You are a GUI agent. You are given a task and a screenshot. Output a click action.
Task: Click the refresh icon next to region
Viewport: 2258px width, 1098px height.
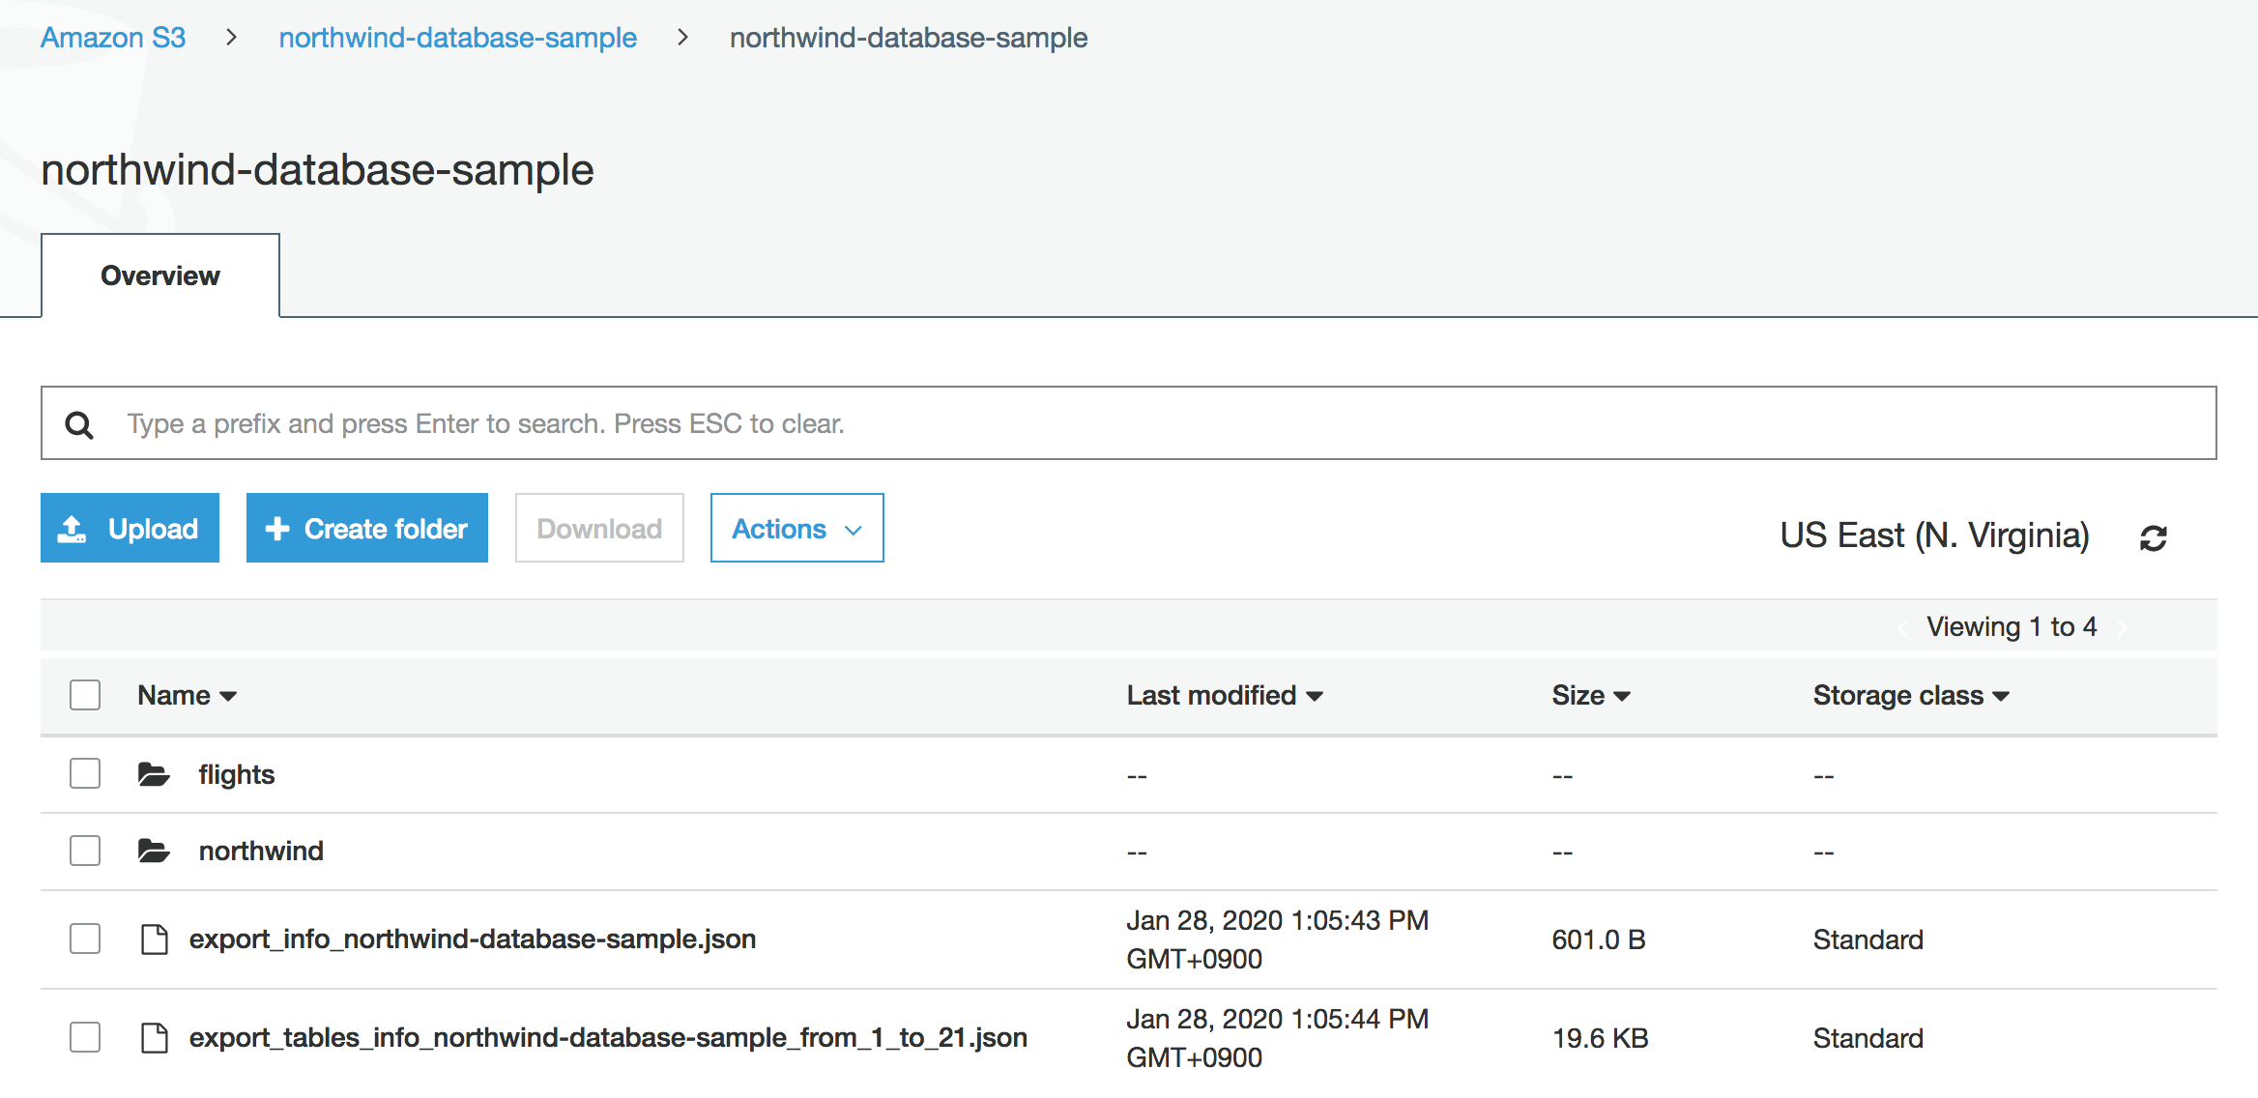pyautogui.click(x=2153, y=537)
